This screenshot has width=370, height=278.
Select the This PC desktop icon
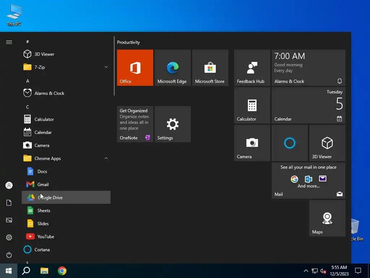(x=14, y=15)
